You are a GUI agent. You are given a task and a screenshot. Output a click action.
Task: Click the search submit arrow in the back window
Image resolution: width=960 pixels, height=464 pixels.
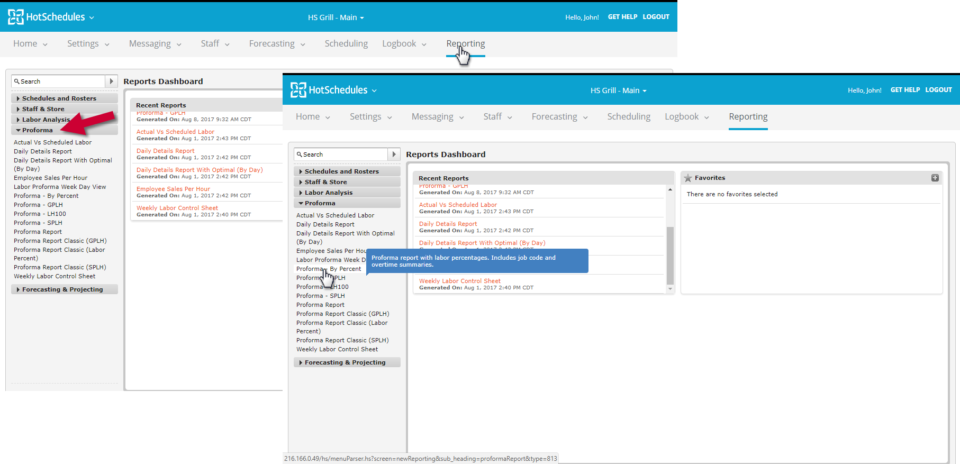(111, 81)
